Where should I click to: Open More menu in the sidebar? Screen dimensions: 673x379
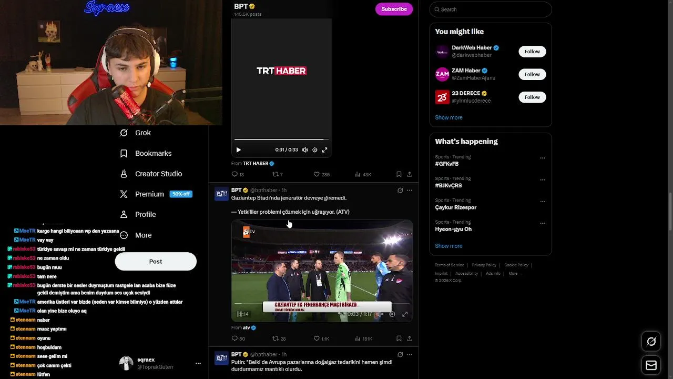[x=136, y=235]
